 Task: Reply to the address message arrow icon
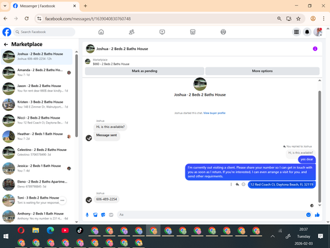237,184
